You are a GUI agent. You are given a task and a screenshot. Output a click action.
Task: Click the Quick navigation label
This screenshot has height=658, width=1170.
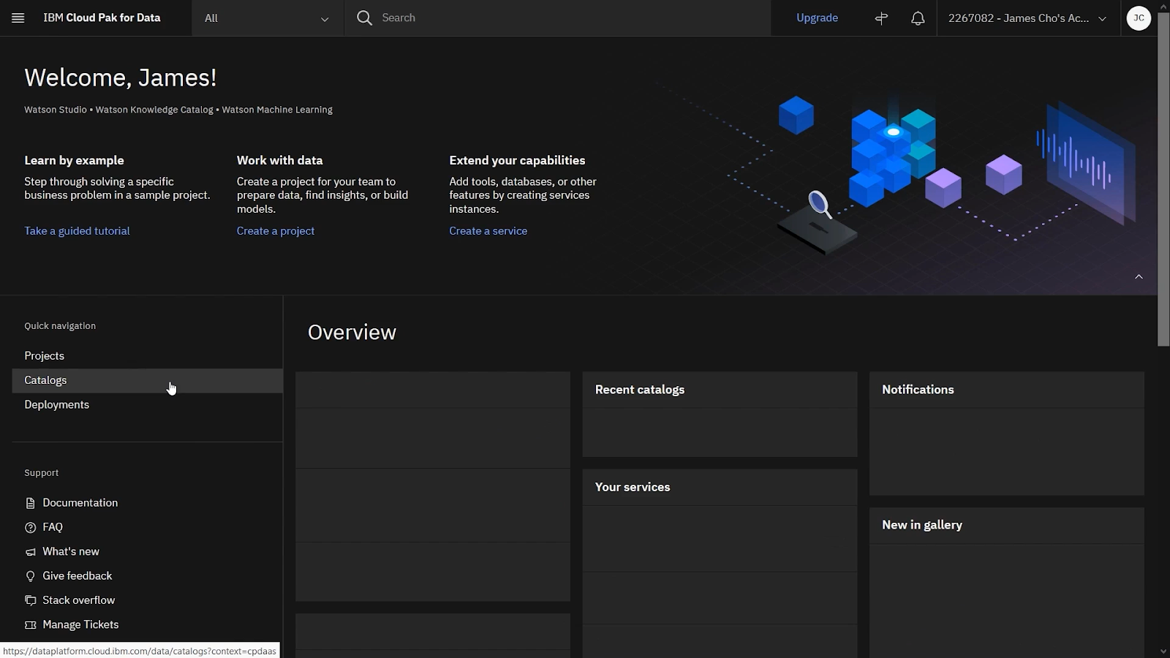coord(60,326)
